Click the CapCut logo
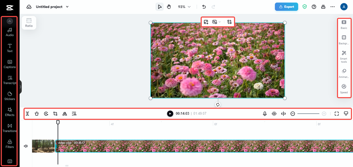 point(10,7)
